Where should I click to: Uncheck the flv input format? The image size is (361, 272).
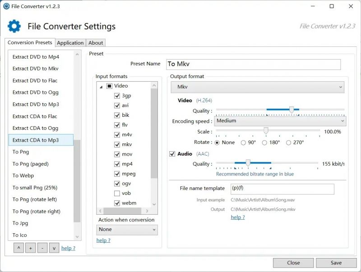[117, 125]
